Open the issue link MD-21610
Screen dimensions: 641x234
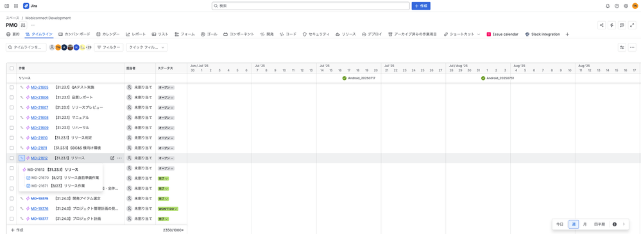pyautogui.click(x=39, y=138)
